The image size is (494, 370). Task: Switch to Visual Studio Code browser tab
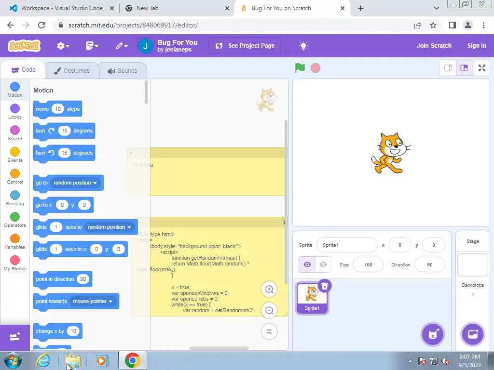(x=62, y=8)
